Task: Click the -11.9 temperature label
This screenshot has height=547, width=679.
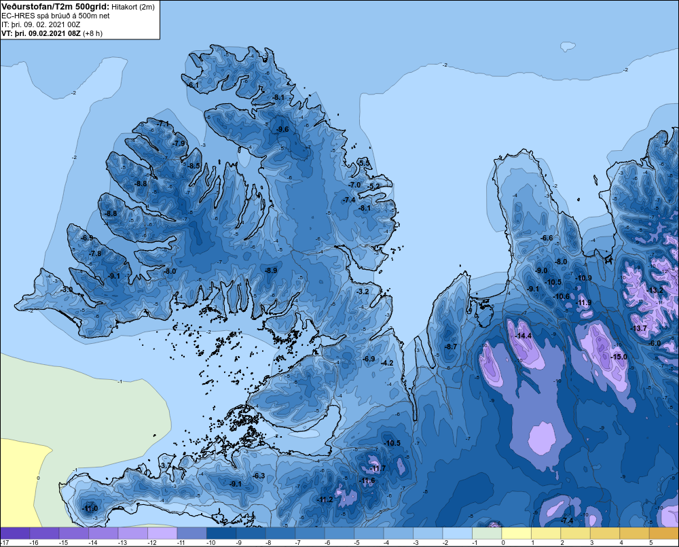Action: (x=583, y=302)
